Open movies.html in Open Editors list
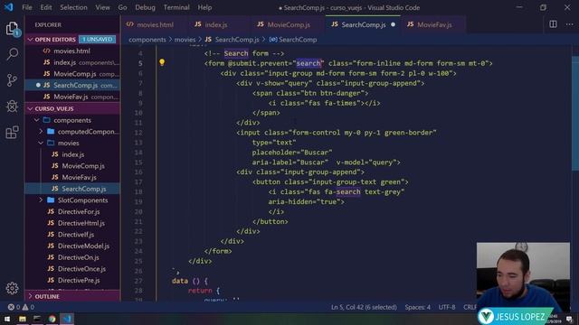This screenshot has width=579, height=325. click(72, 51)
